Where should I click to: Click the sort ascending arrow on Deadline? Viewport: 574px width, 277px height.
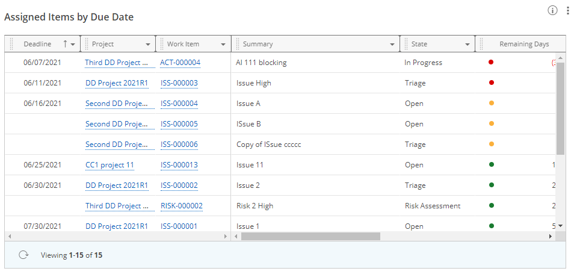[x=65, y=44]
